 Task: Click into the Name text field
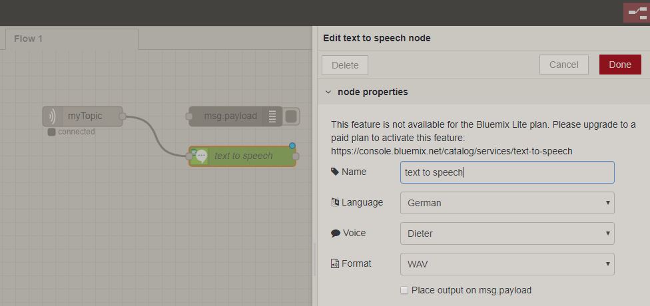[x=507, y=172]
